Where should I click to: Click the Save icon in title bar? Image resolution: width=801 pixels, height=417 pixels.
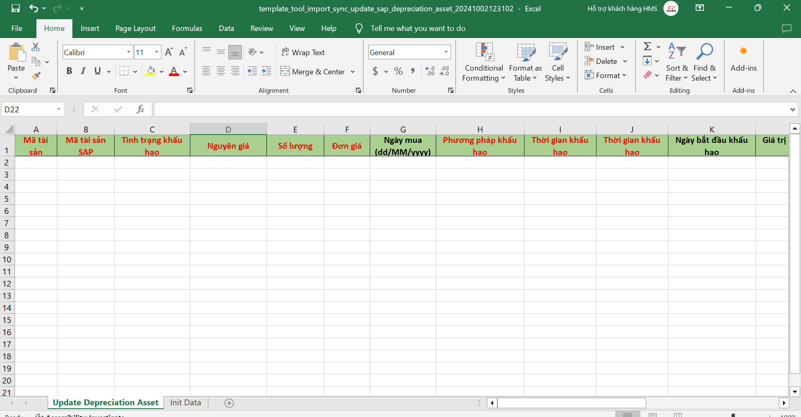click(x=15, y=8)
